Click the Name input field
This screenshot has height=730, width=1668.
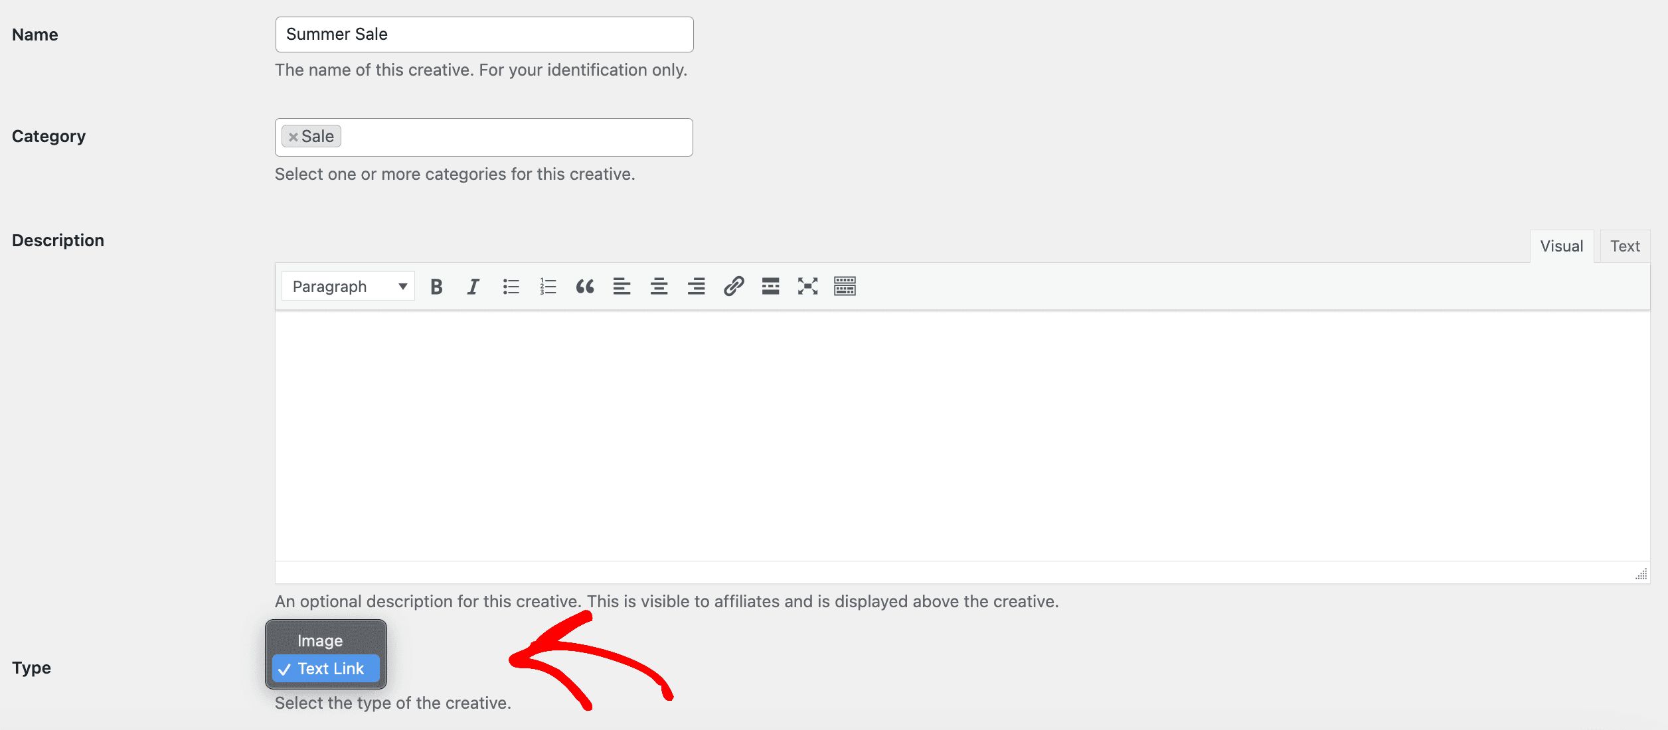tap(484, 33)
